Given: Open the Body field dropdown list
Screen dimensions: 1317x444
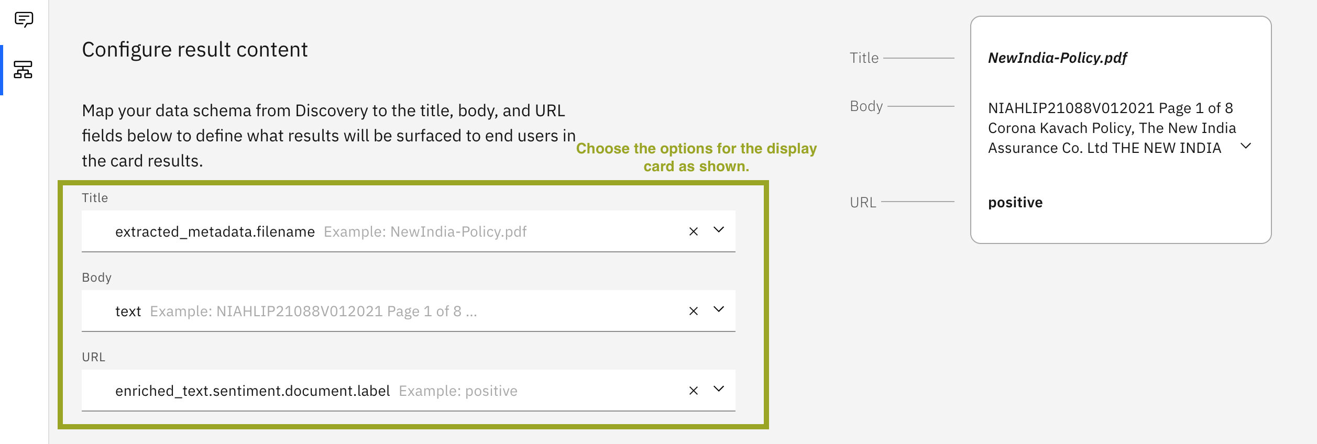Looking at the screenshot, I should coord(719,309).
